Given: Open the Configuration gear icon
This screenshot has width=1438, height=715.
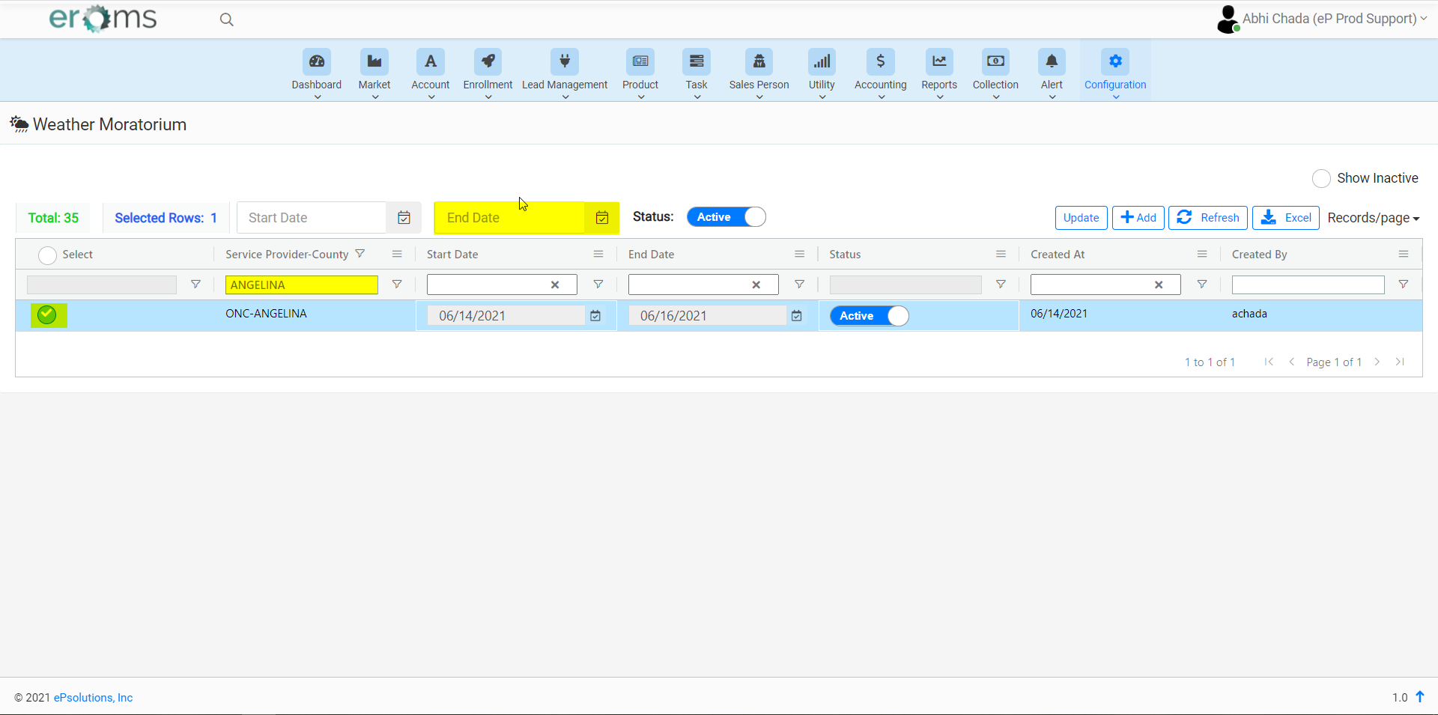Looking at the screenshot, I should point(1115,61).
